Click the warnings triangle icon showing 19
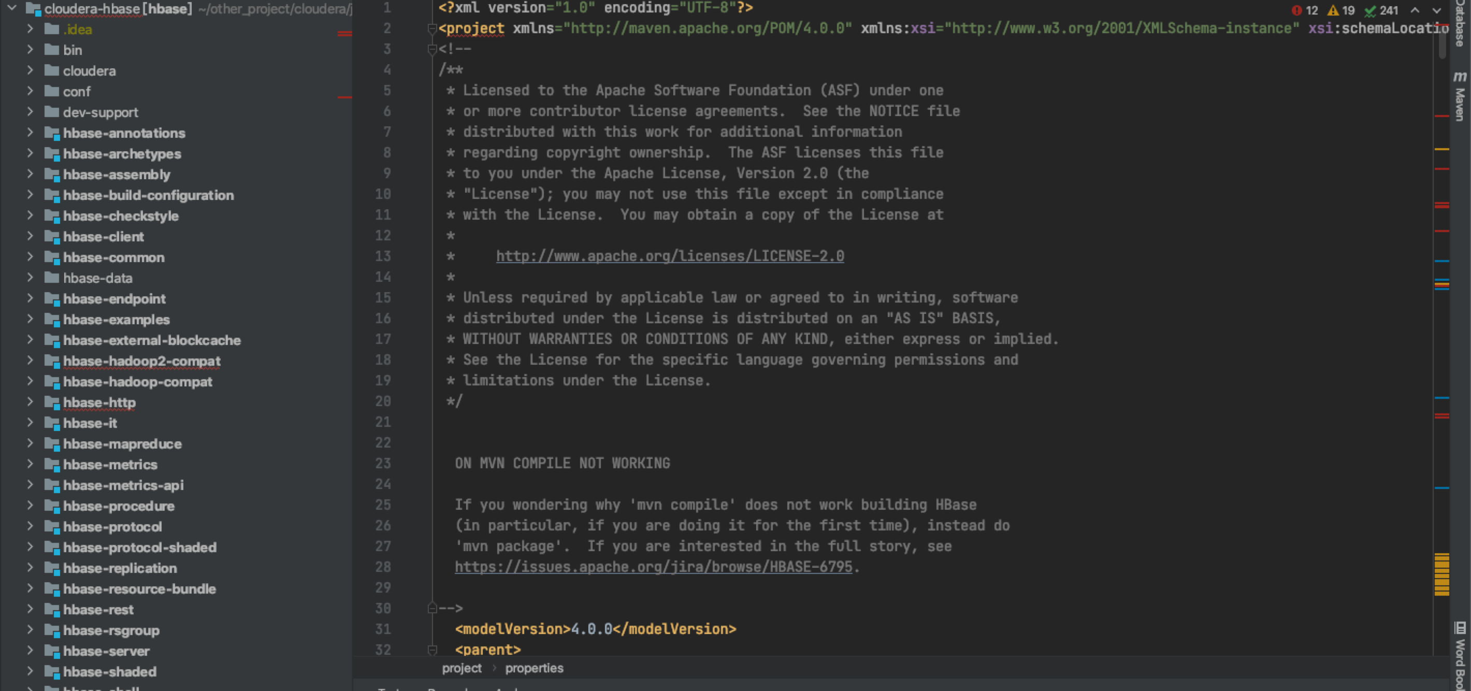The width and height of the screenshot is (1471, 691). pos(1333,10)
